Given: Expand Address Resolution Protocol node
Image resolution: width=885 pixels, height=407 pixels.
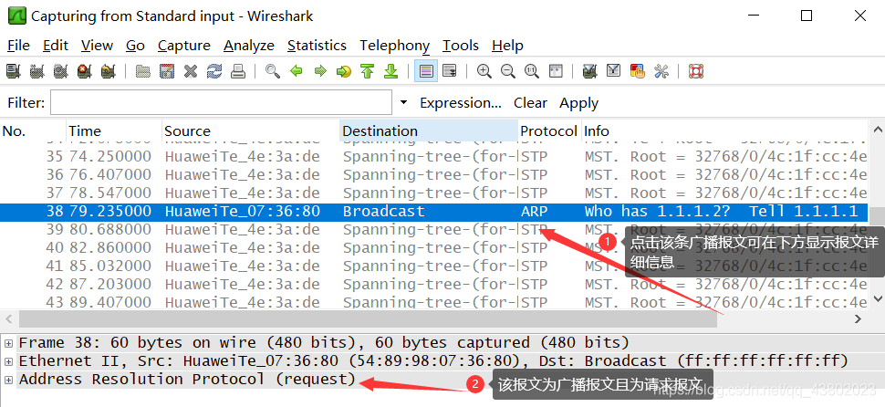Looking at the screenshot, I should pos(8,380).
